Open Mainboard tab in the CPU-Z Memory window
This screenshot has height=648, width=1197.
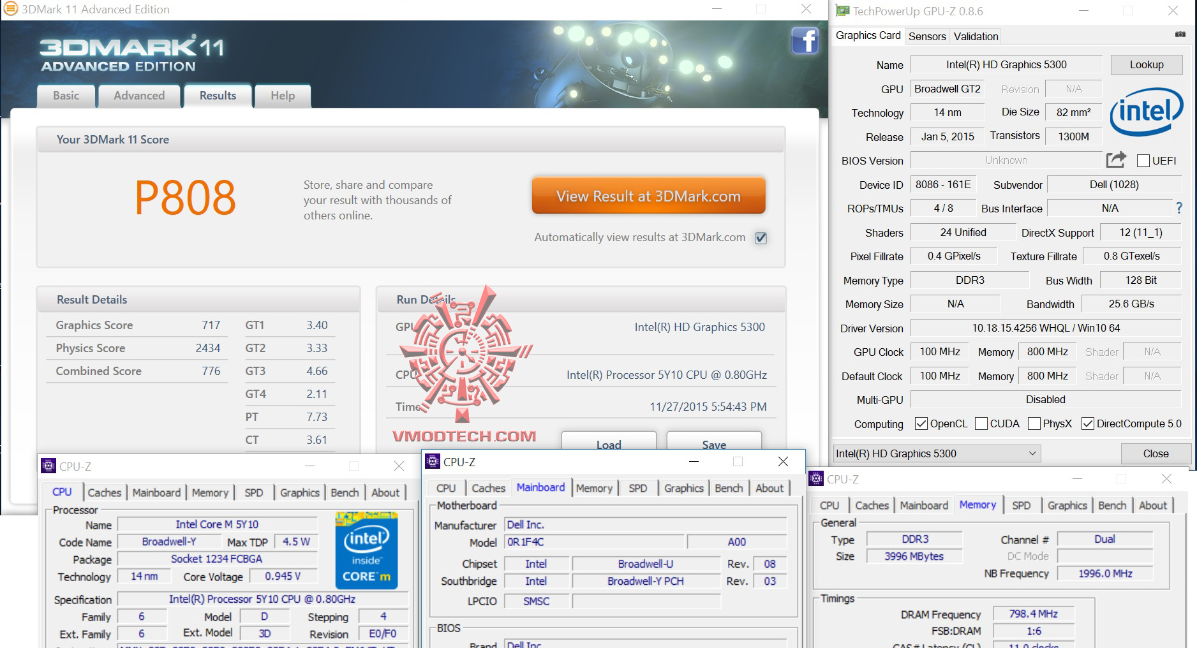point(924,505)
